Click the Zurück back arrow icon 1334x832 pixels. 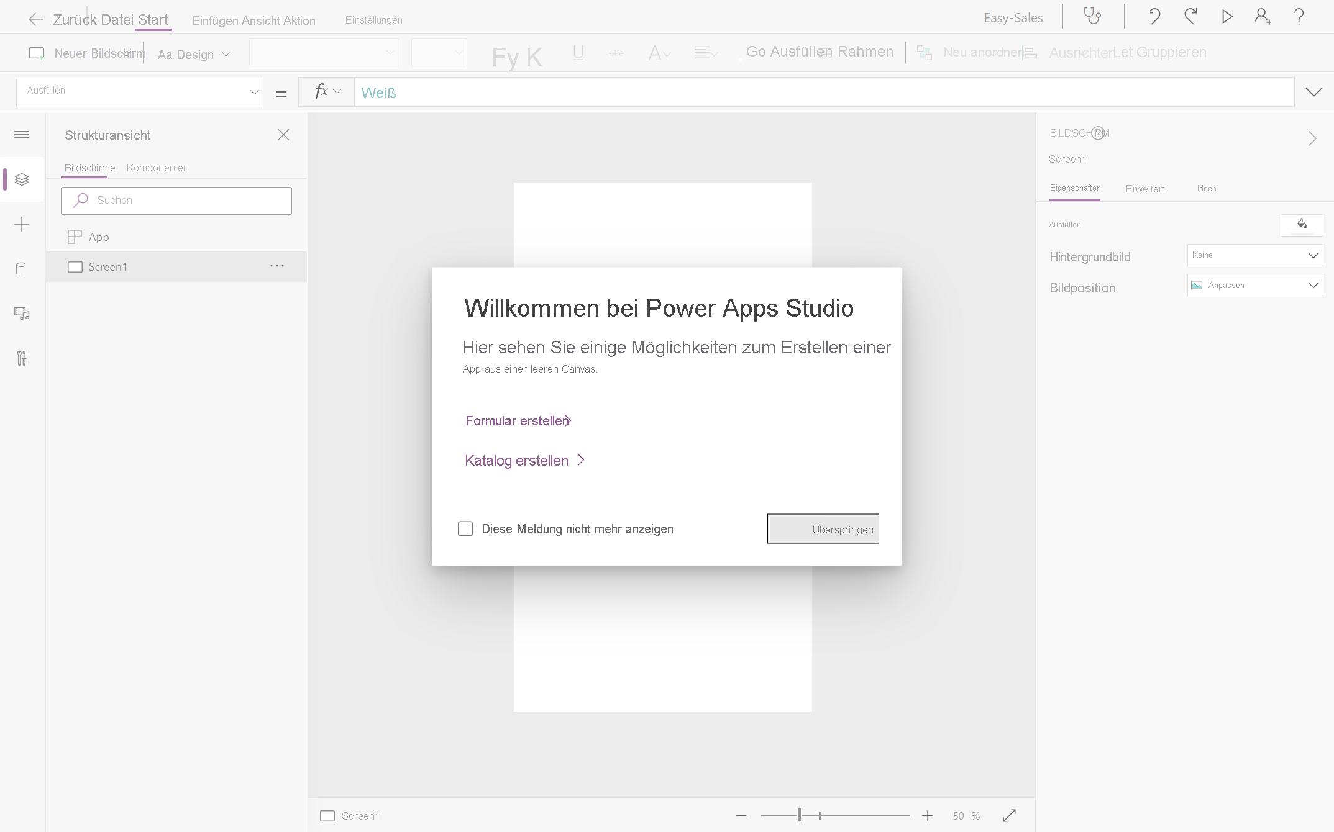pos(35,19)
